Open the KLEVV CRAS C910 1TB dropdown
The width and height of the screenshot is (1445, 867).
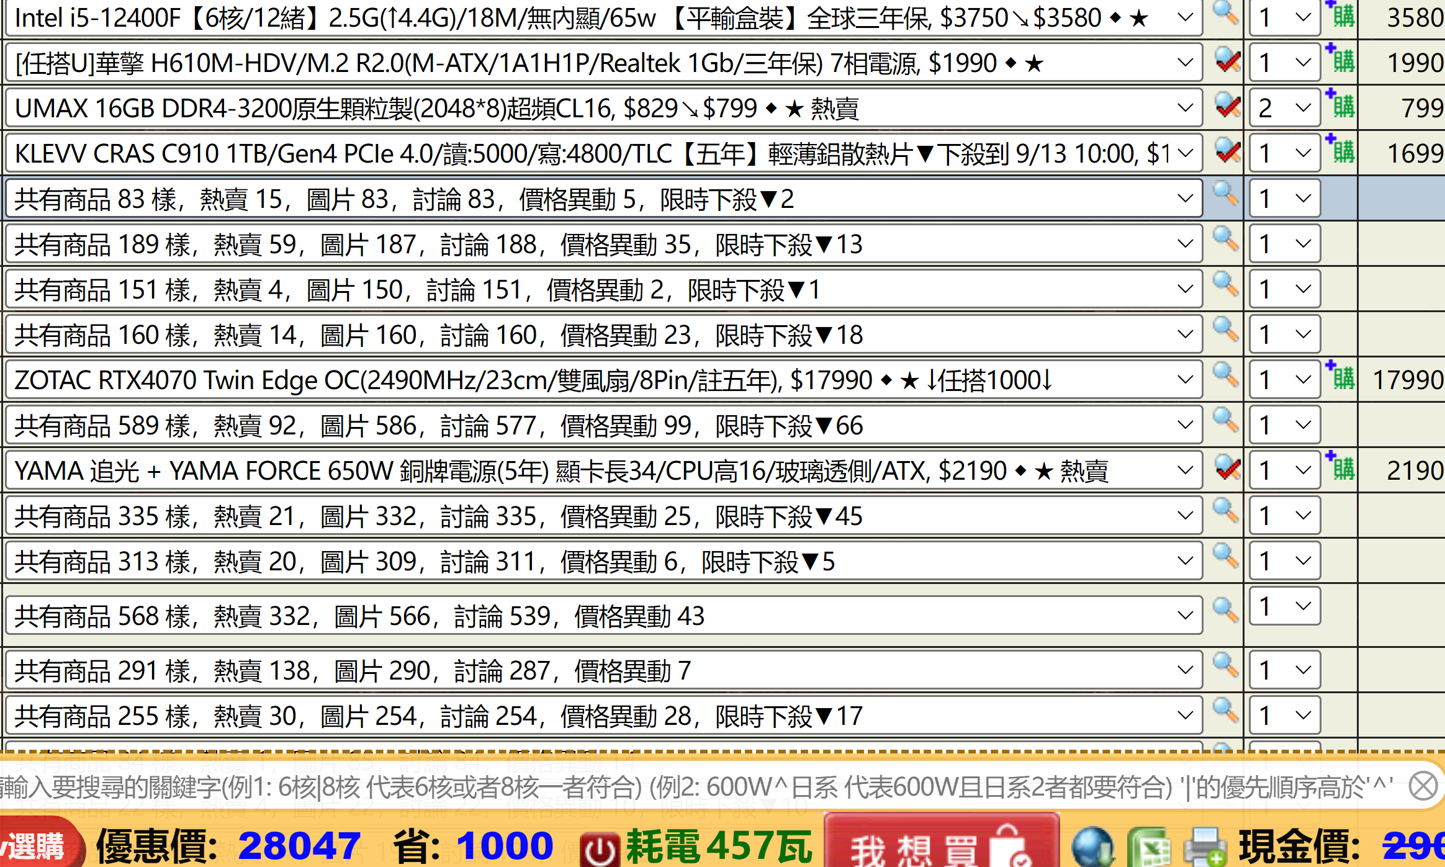tap(603, 153)
